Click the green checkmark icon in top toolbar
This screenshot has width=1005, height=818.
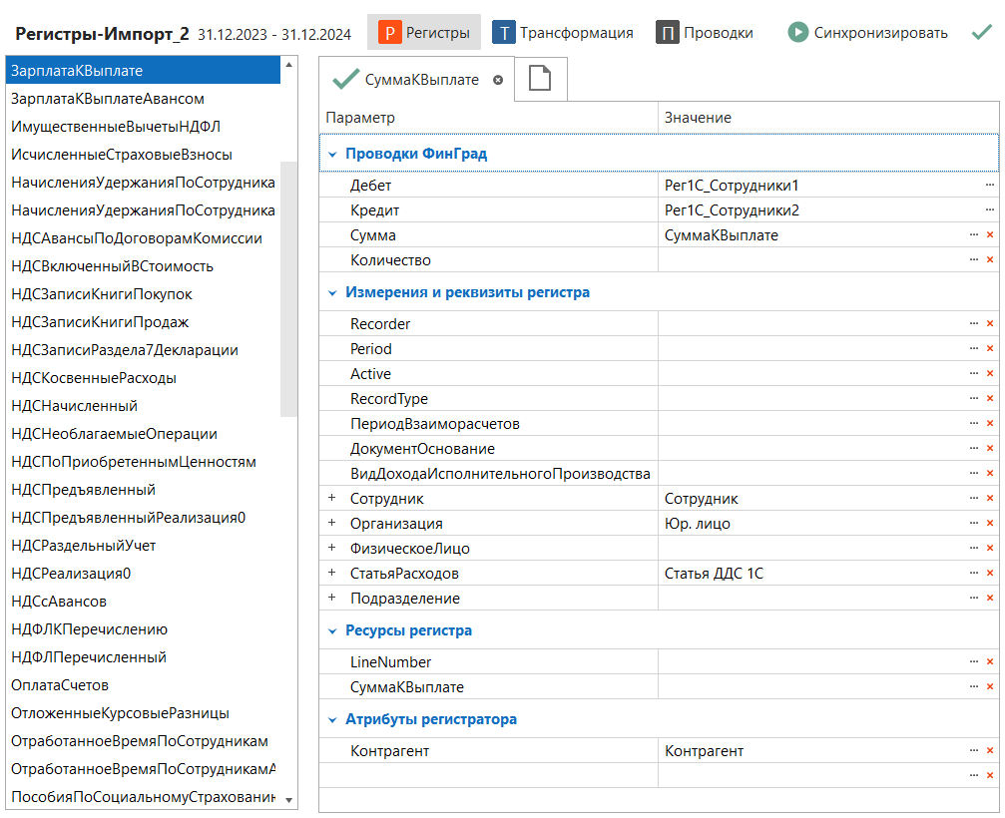pos(981,33)
